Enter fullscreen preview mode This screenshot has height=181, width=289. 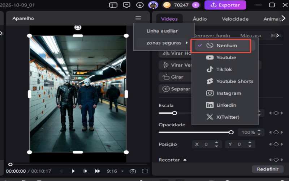tap(145, 171)
